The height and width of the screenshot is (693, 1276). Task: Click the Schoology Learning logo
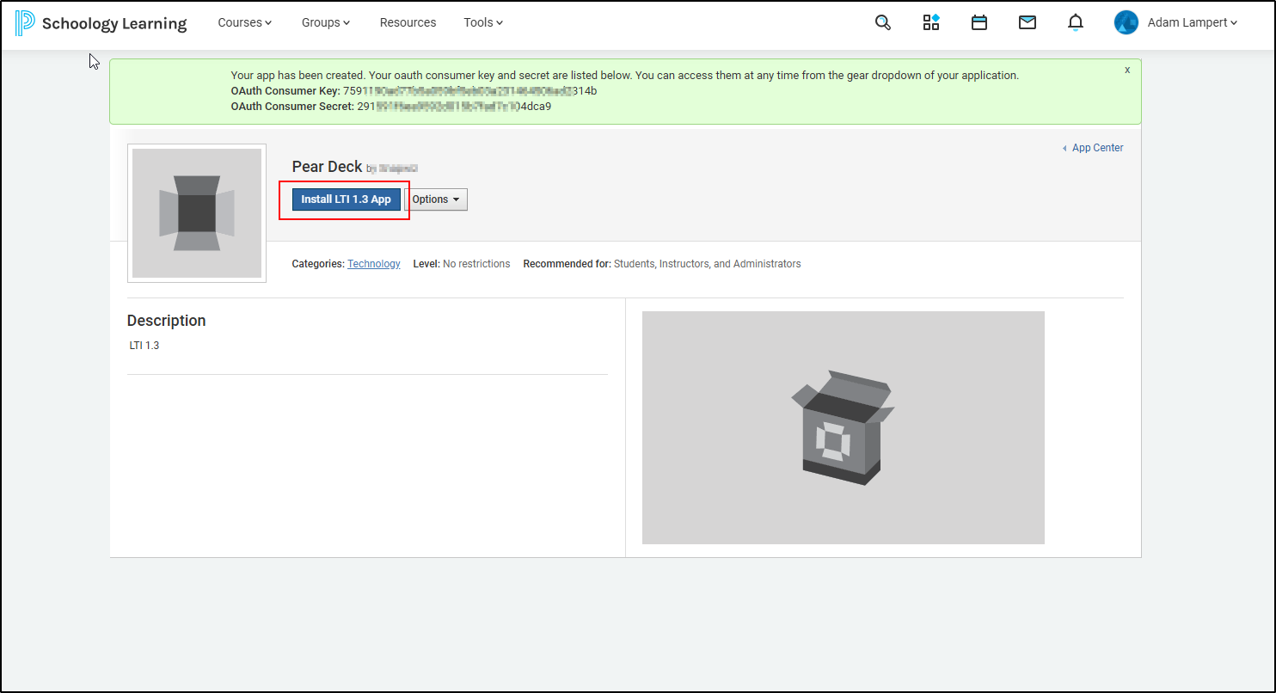coord(101,23)
